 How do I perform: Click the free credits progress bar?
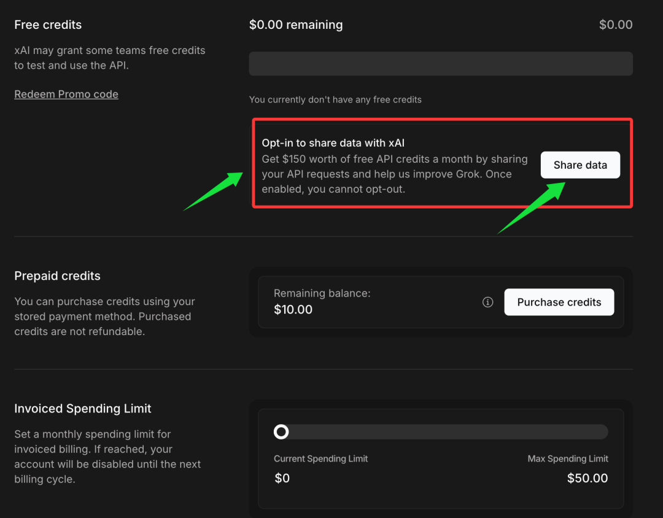(441, 63)
